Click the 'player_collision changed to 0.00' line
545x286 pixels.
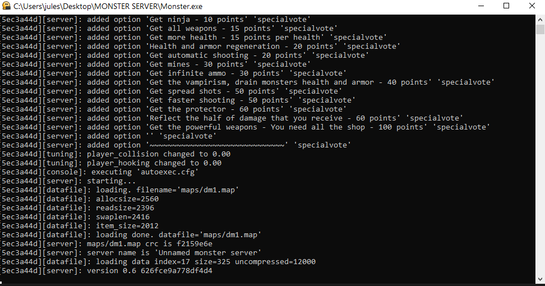tap(116, 154)
